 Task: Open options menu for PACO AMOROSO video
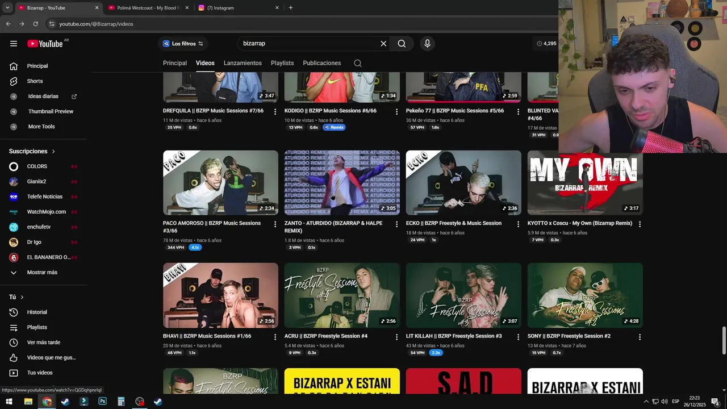coord(275,224)
